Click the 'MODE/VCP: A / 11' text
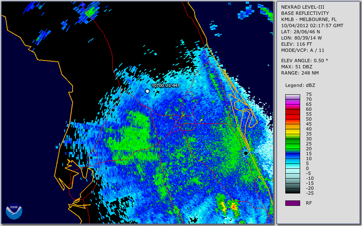Screen dimensions: 362x226 coord(303,50)
